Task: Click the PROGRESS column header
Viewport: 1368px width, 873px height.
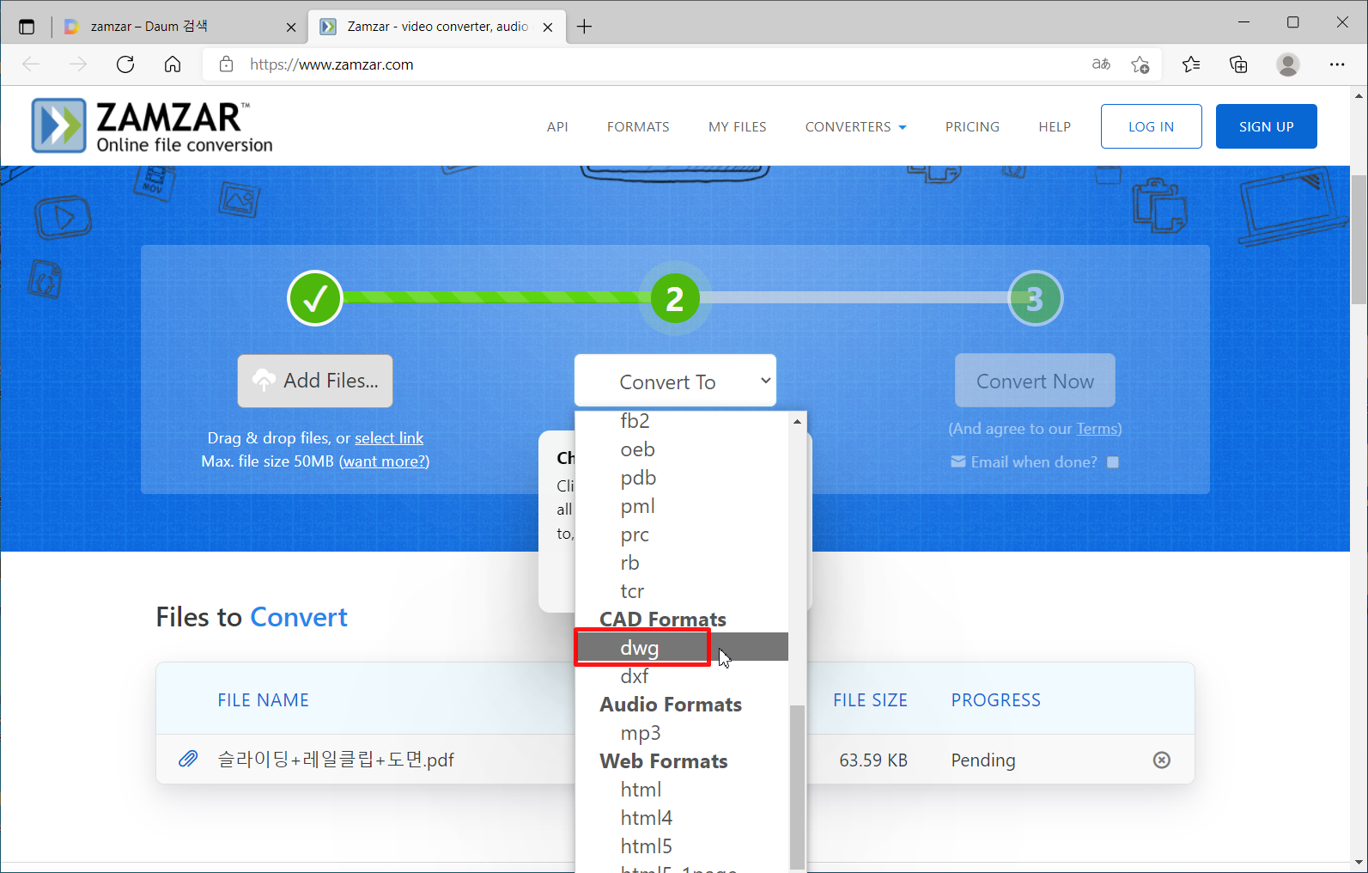Action: pos(995,700)
